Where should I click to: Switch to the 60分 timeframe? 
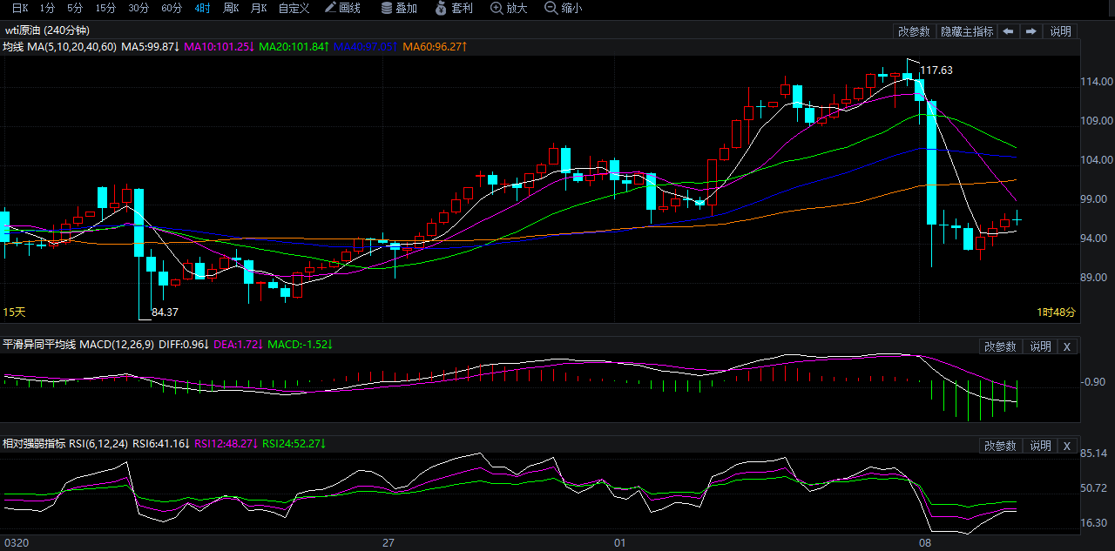click(172, 8)
